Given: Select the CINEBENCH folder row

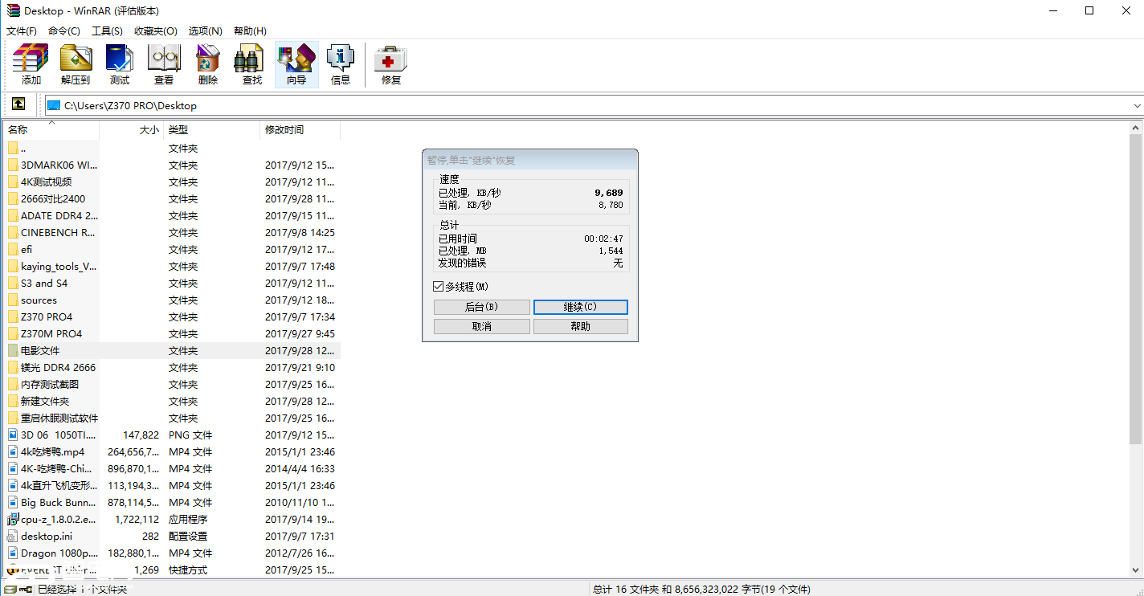Looking at the screenshot, I should [172, 232].
